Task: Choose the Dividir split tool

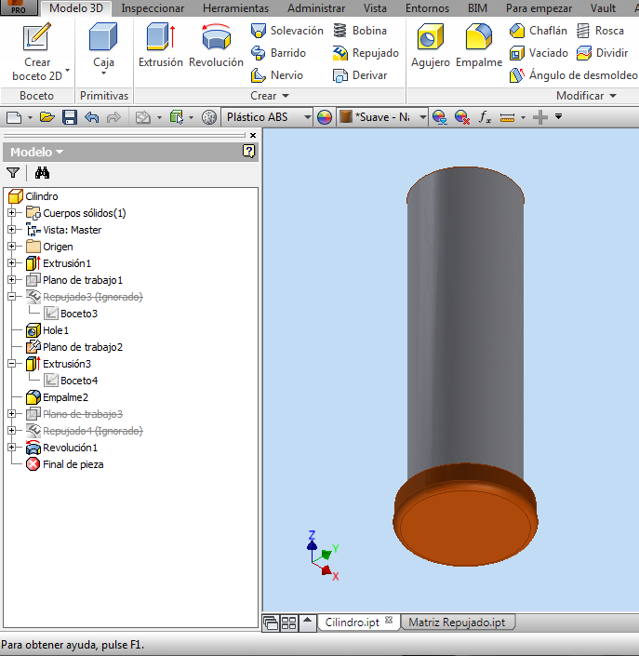Action: coord(602,53)
